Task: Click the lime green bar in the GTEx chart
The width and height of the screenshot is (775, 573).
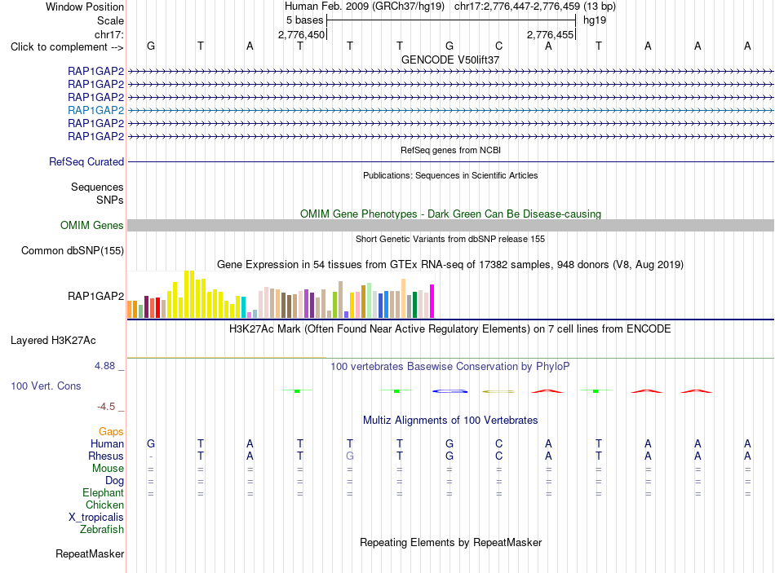Action: (x=334, y=305)
